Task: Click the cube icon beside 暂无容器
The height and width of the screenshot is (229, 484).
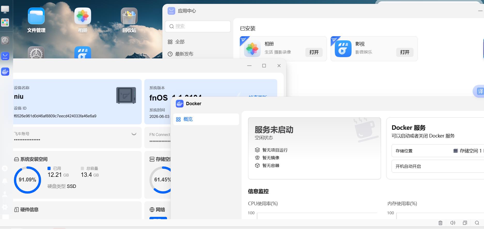Action: tap(257, 165)
